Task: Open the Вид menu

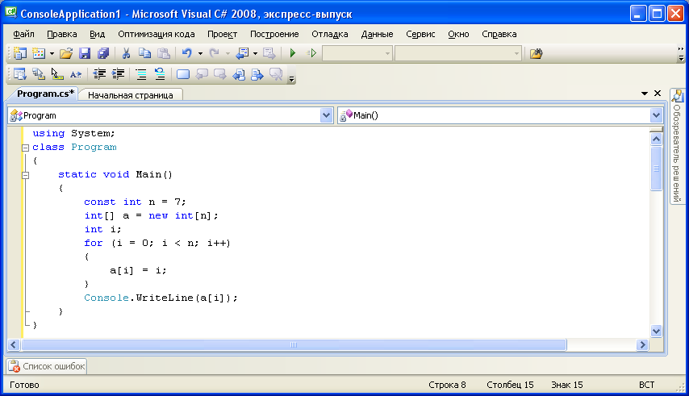Action: [x=97, y=34]
